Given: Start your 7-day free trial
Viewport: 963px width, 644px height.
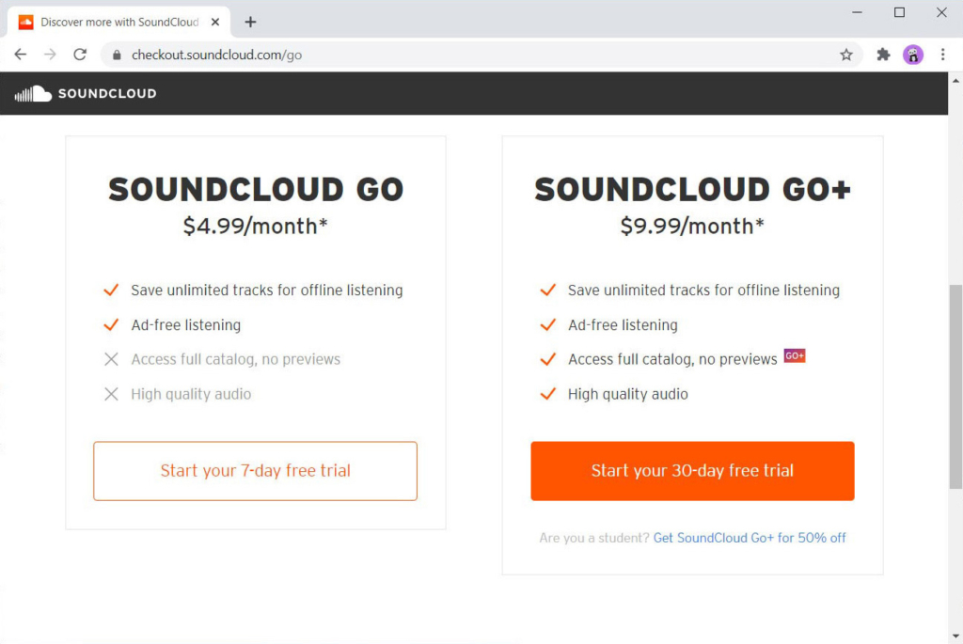Looking at the screenshot, I should (255, 471).
